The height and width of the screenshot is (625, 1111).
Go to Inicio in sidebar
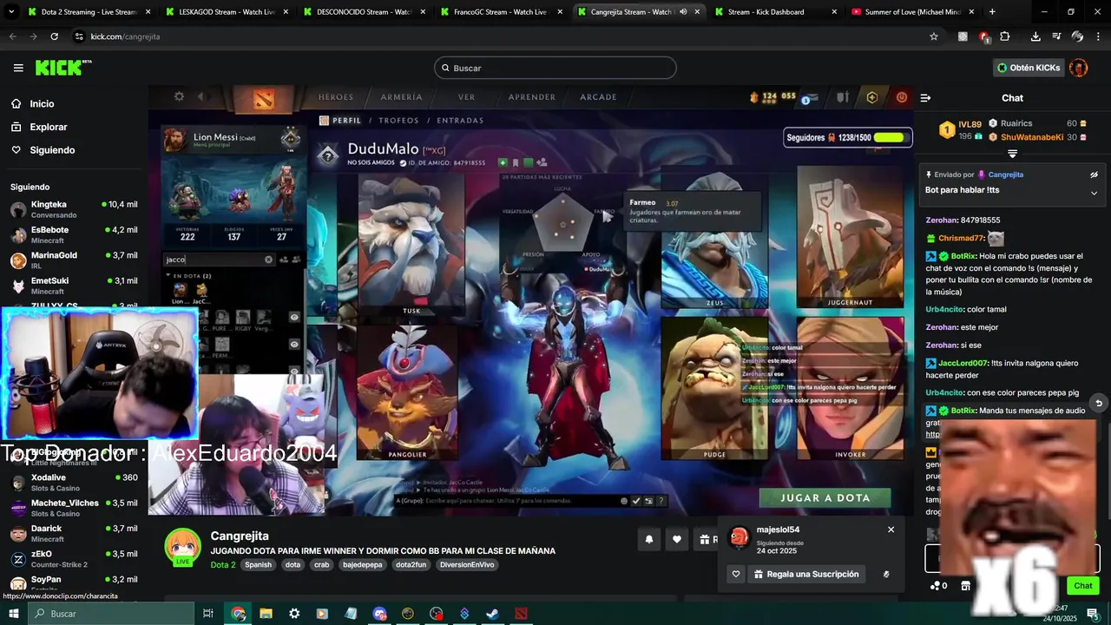(x=42, y=103)
